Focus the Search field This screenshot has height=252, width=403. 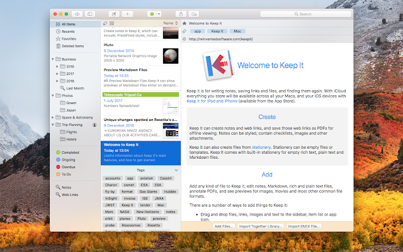[305, 14]
